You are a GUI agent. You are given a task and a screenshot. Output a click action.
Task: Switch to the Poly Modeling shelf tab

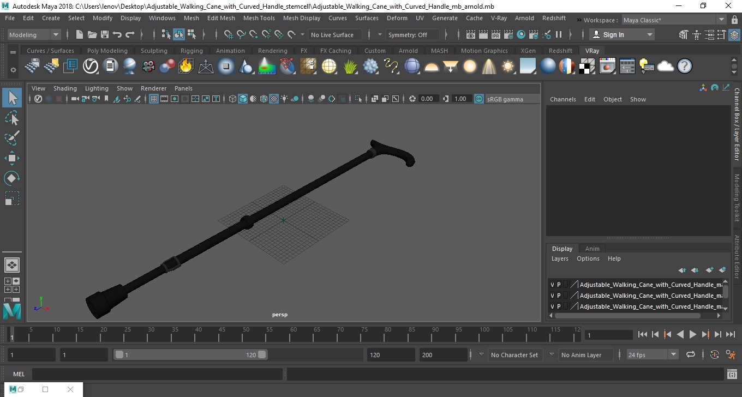tap(107, 51)
